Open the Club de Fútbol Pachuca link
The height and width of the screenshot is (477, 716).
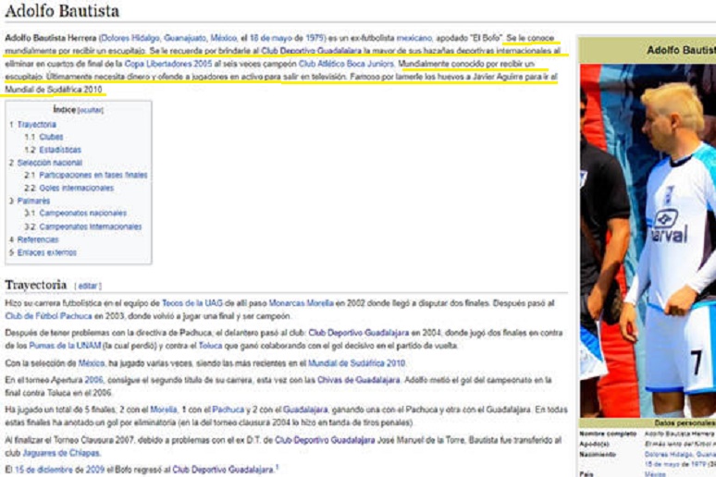[x=48, y=316]
